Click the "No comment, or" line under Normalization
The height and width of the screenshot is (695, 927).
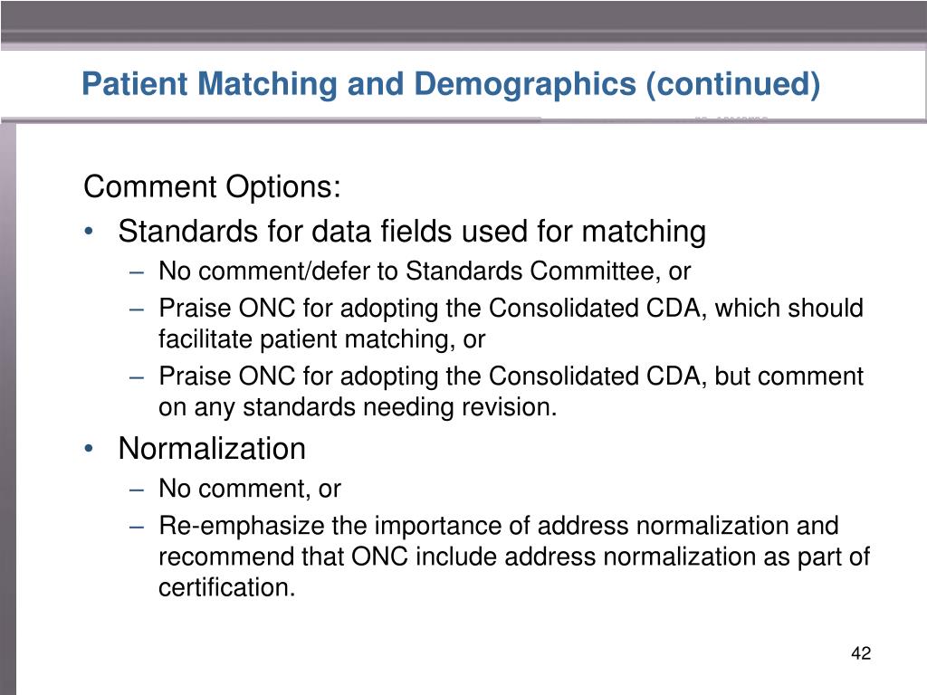click(250, 489)
